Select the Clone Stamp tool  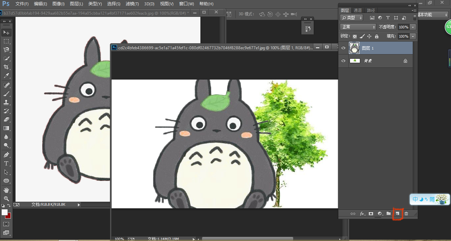tap(6, 102)
